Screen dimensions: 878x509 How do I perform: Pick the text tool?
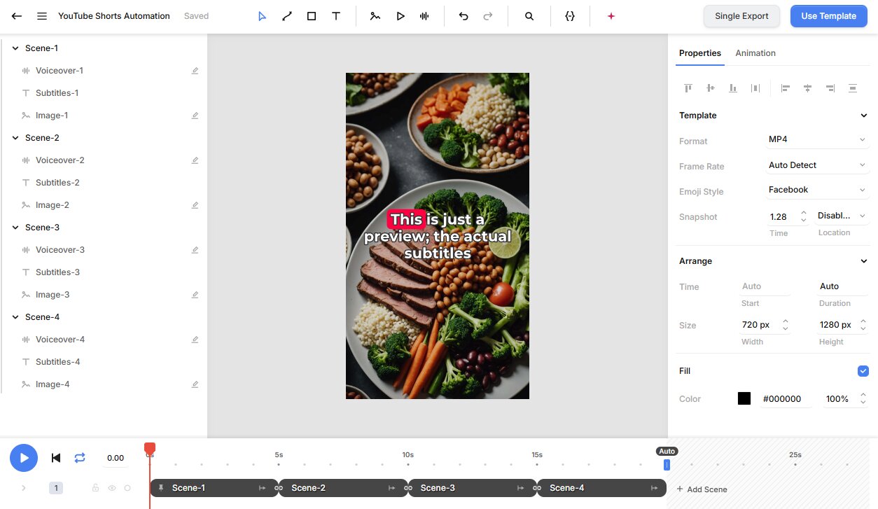(x=336, y=16)
